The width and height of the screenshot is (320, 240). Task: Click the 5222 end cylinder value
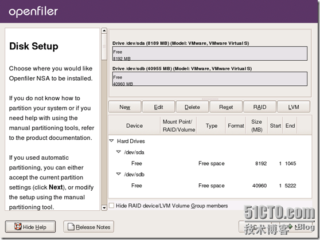click(290, 186)
